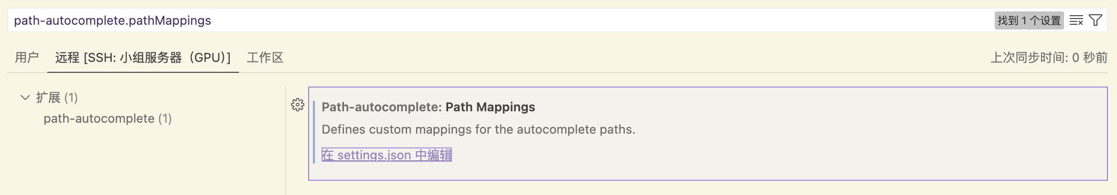1117x195 pixels.
Task: Open the gear menu for Path Mappings
Action: (298, 105)
